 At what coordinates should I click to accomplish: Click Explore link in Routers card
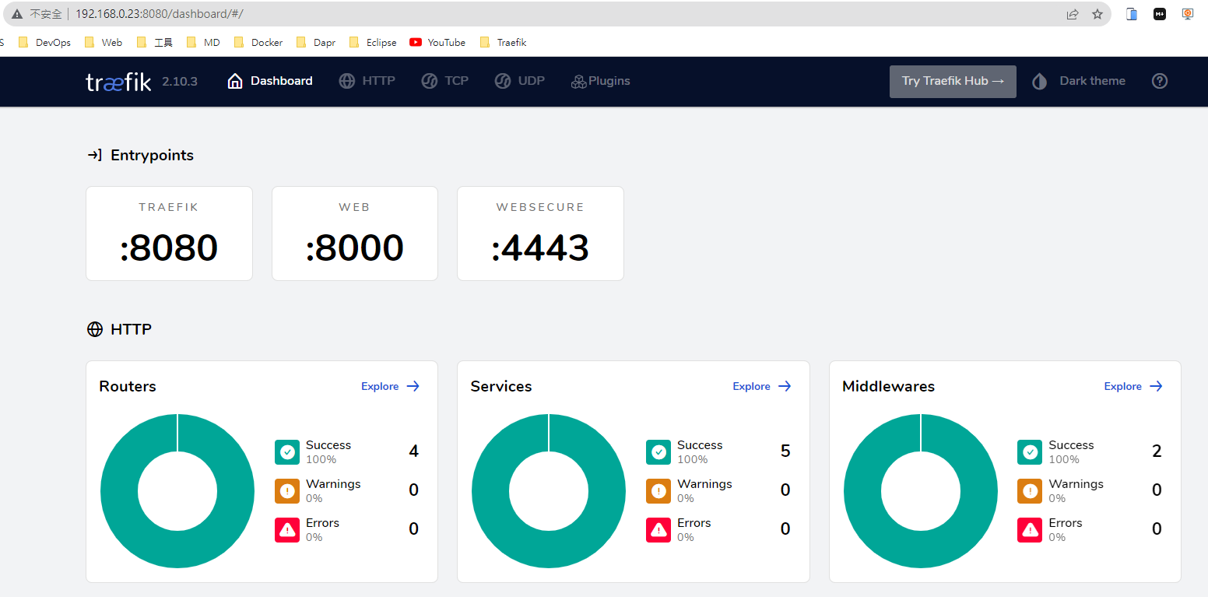pyautogui.click(x=390, y=386)
